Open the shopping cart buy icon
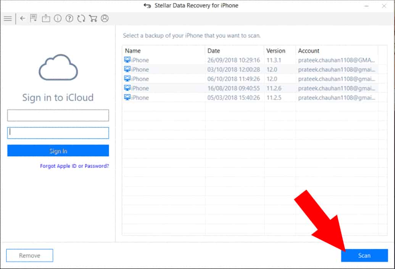Screen dimensions: 395x269 point(93,18)
